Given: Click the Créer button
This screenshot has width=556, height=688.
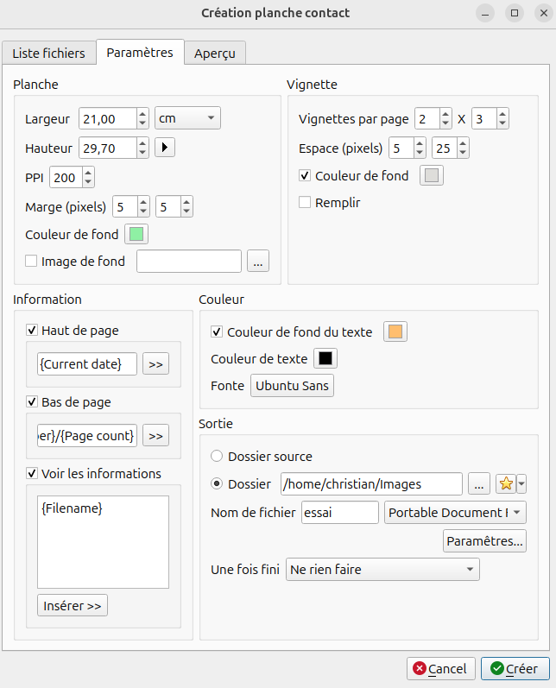Looking at the screenshot, I should (x=515, y=668).
